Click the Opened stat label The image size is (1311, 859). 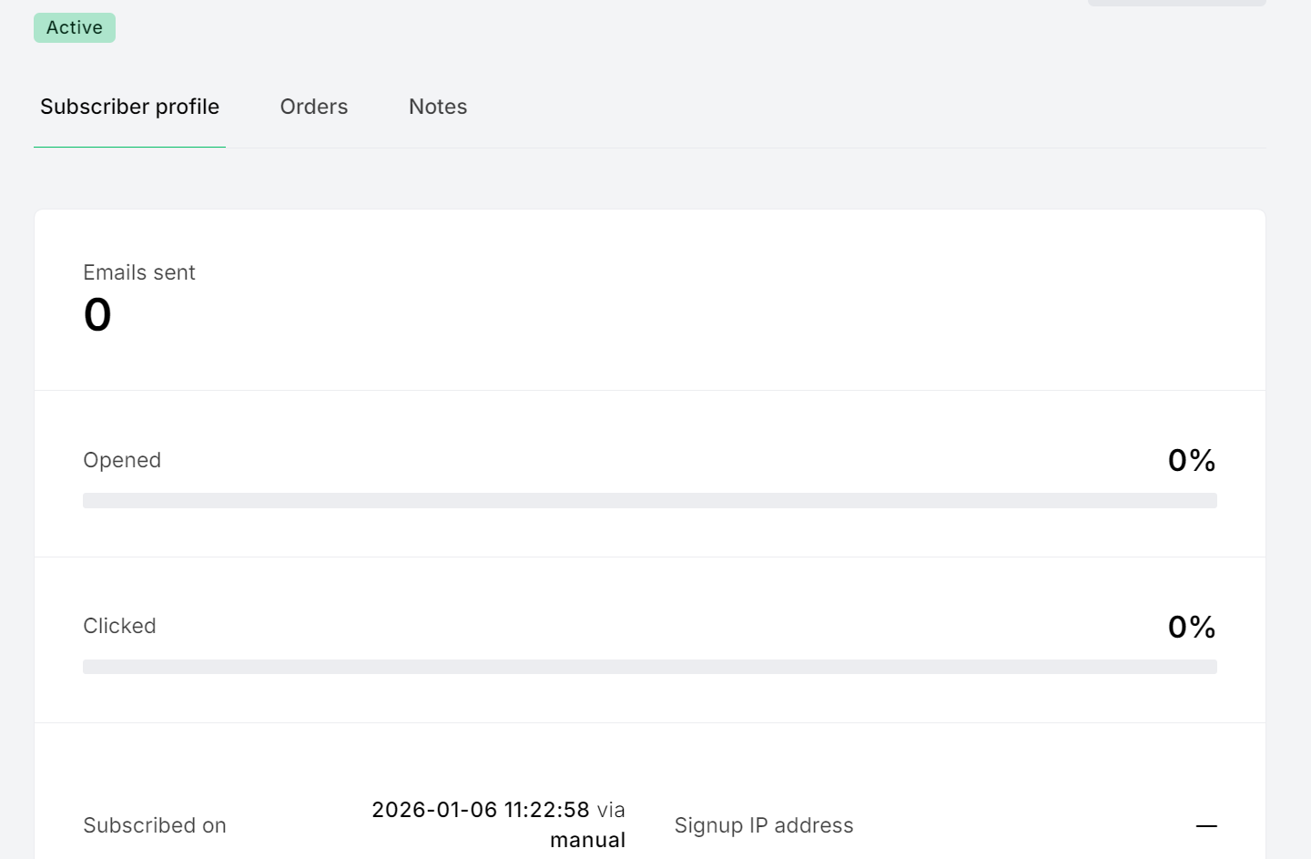coord(122,460)
